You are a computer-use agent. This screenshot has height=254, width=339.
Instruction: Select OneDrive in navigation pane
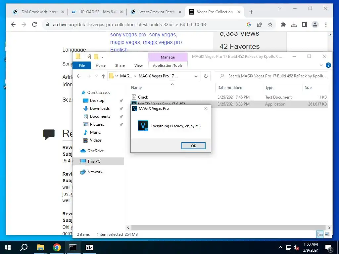click(95, 151)
